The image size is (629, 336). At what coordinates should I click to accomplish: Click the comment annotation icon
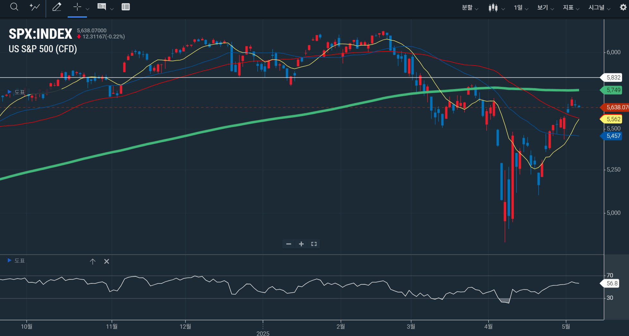[x=102, y=7]
